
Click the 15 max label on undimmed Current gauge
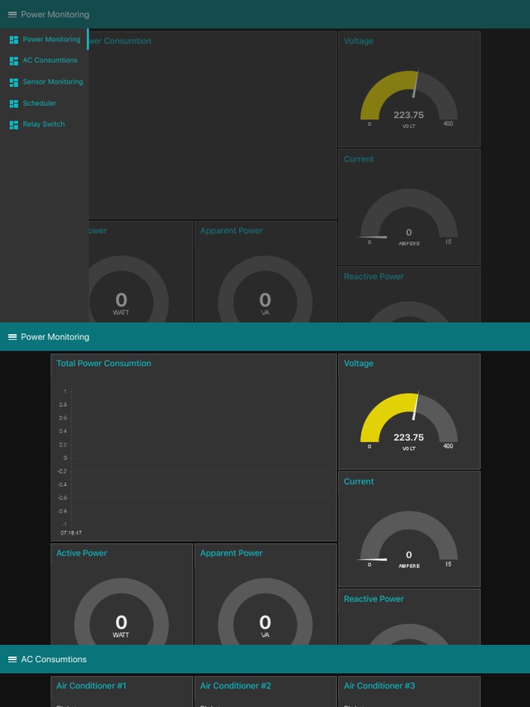(448, 564)
